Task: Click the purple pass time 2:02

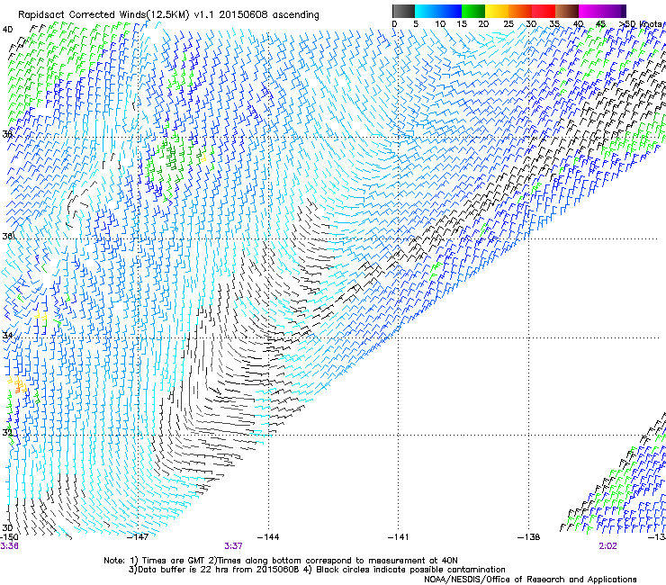Action: point(607,546)
